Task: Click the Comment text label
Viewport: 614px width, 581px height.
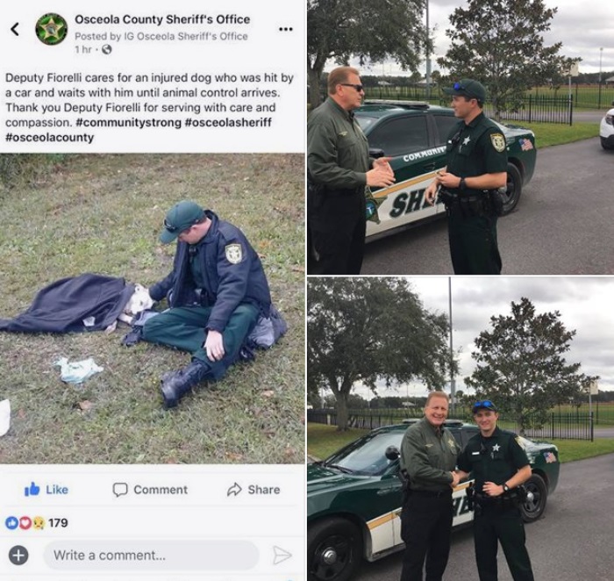Action: pyautogui.click(x=161, y=490)
